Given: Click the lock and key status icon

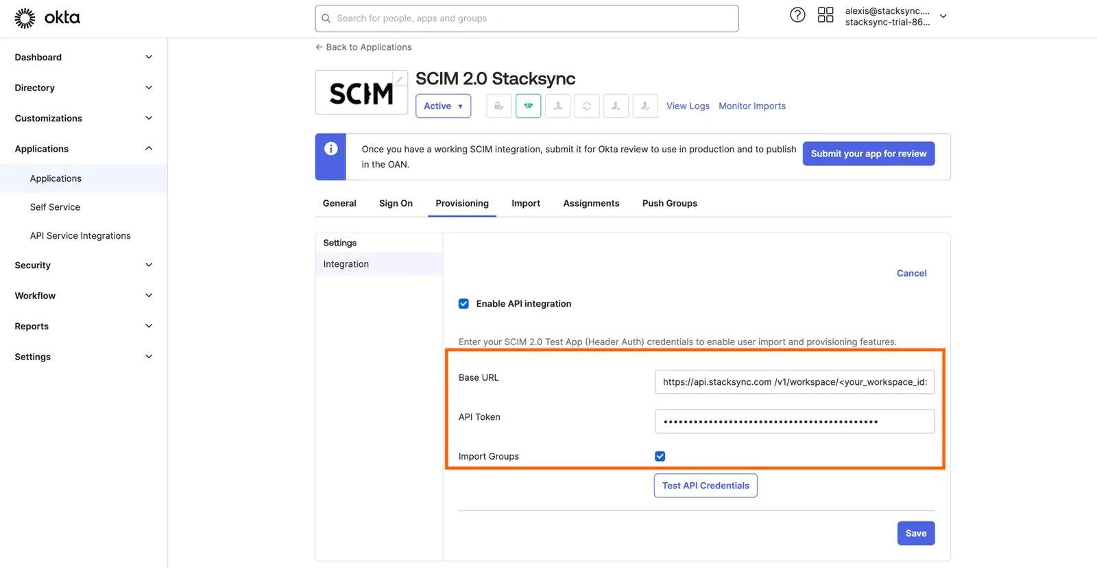Looking at the screenshot, I should pyautogui.click(x=499, y=106).
